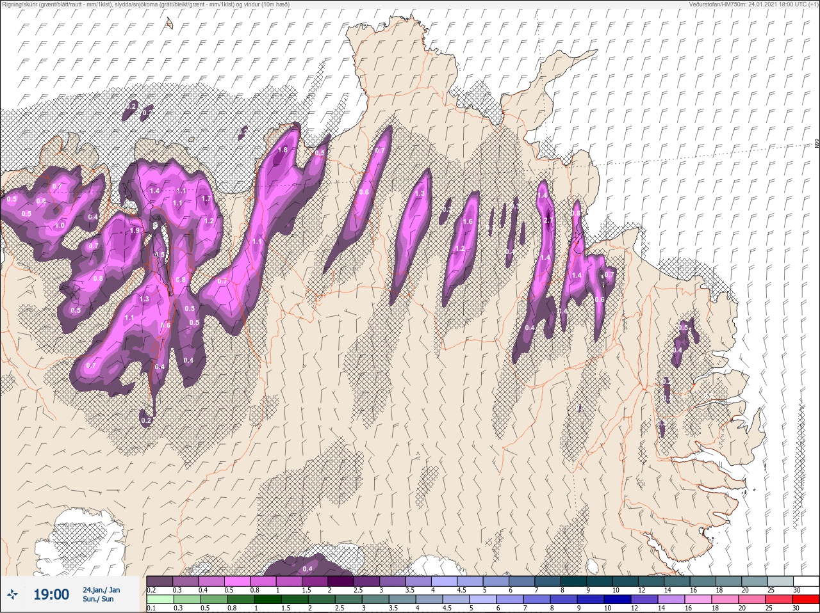Viewport: 820px width, 613px height.
Task: Click the 1.6 snowfall value on the map
Action: pos(468,222)
